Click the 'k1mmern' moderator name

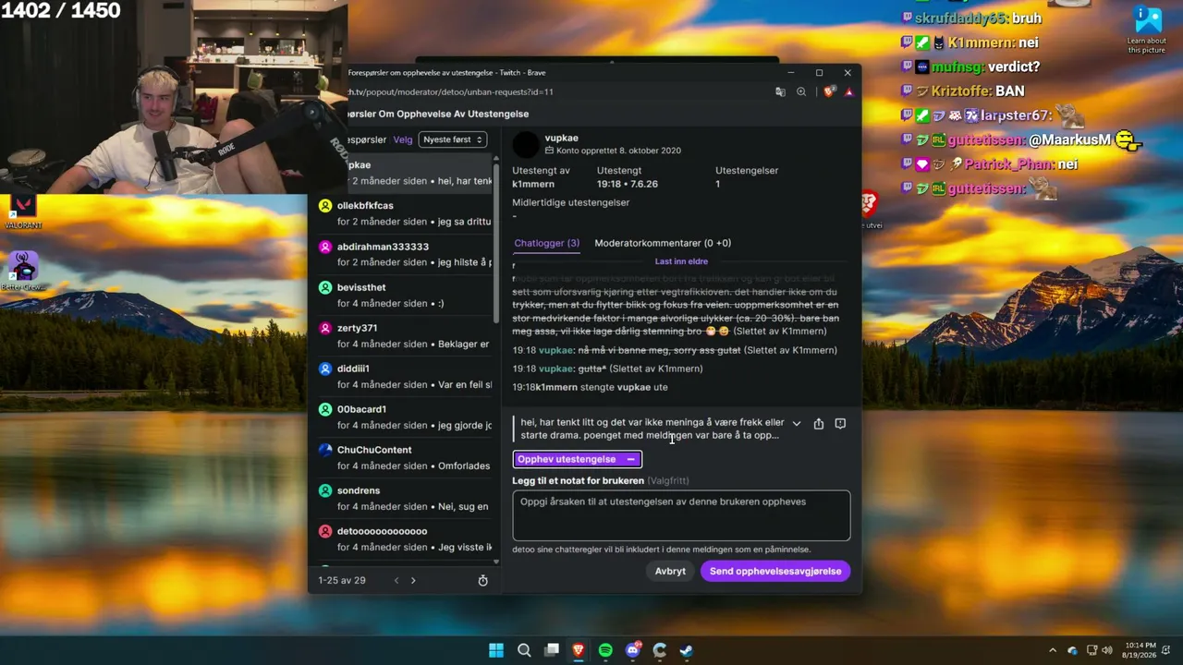533,184
